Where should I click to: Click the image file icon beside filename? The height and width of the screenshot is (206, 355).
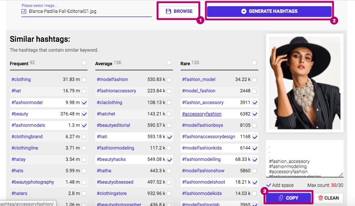point(24,11)
